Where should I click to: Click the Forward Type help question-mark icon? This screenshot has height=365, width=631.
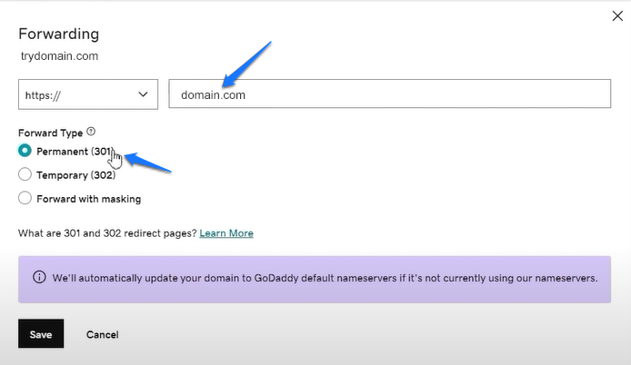click(90, 132)
